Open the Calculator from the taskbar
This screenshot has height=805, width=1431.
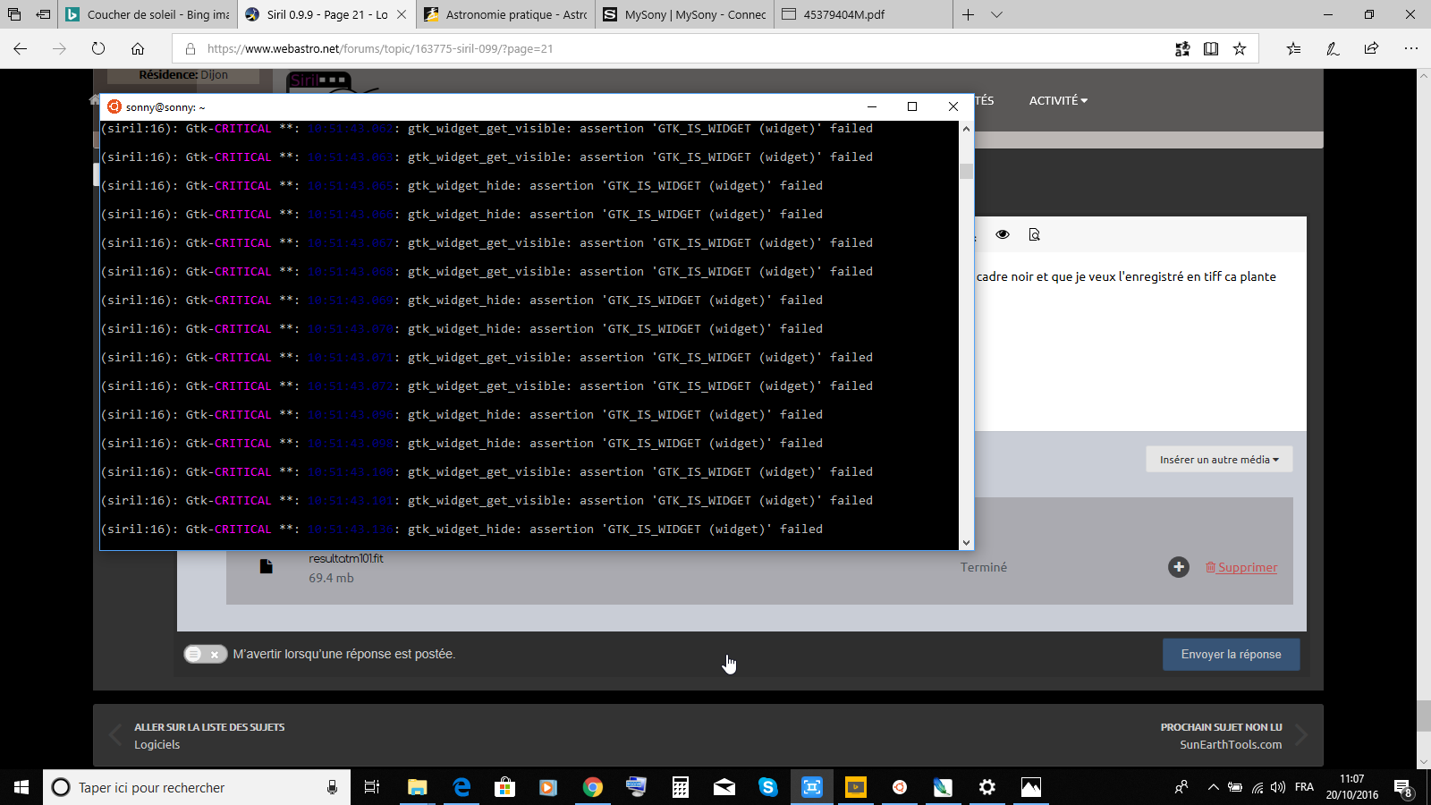coord(681,787)
